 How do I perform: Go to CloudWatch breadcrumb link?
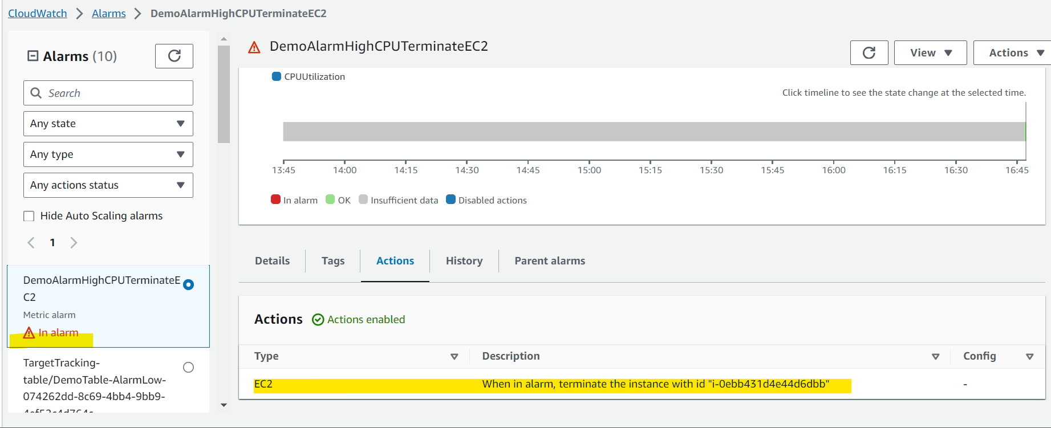point(38,14)
